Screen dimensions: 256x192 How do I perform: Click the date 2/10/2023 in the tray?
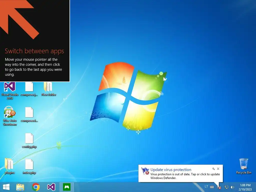point(245,189)
